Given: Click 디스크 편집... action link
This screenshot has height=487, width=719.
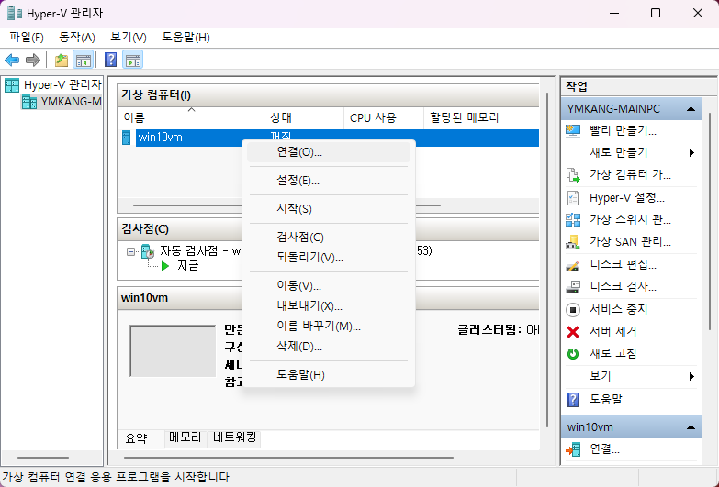Looking at the screenshot, I should point(623,265).
